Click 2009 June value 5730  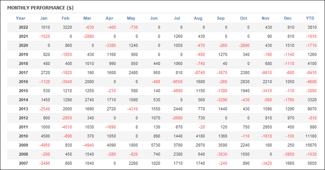pos(156,145)
